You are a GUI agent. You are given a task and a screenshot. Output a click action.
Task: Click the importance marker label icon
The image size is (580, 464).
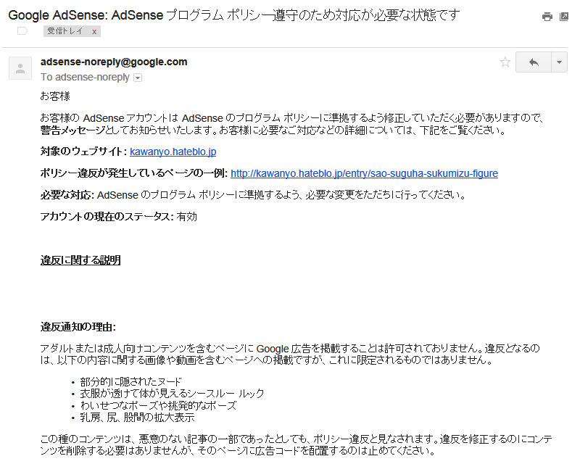22,31
